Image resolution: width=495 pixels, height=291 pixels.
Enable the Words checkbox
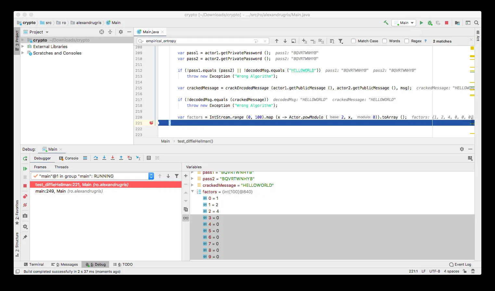385,41
